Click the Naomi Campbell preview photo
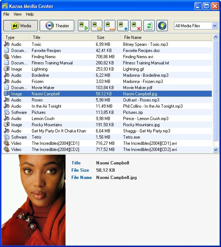Image resolution: width=221 pixels, height=247 pixels. coord(33,200)
